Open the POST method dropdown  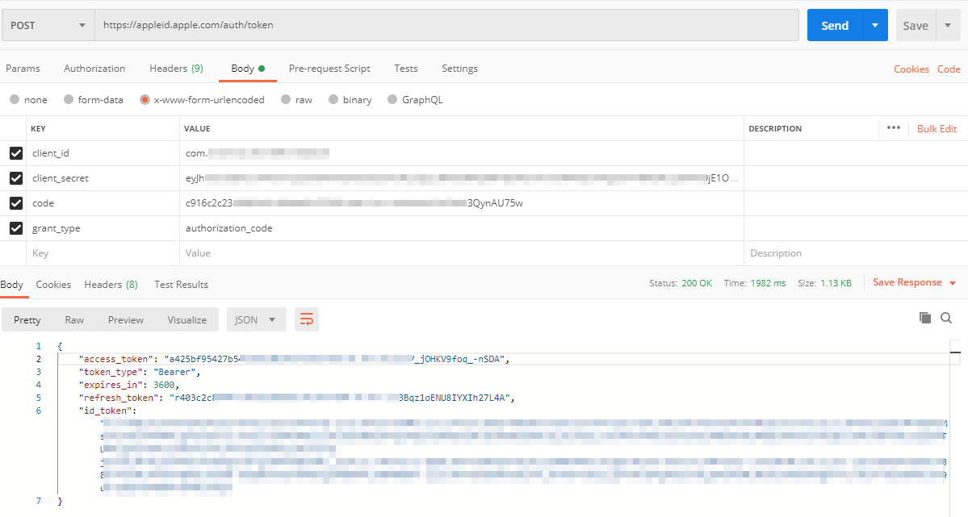(x=48, y=25)
